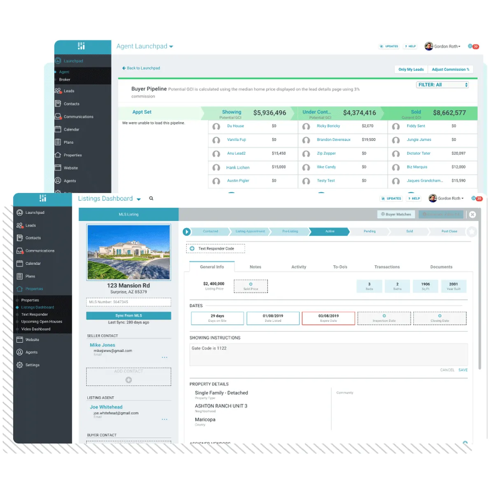This screenshot has height=483, width=494.
Task: Select Agent view under Launchpad
Action: coord(64,72)
